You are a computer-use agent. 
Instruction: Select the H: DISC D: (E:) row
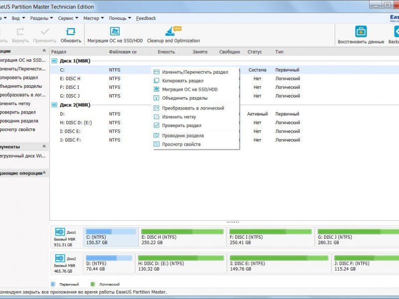click(224, 123)
